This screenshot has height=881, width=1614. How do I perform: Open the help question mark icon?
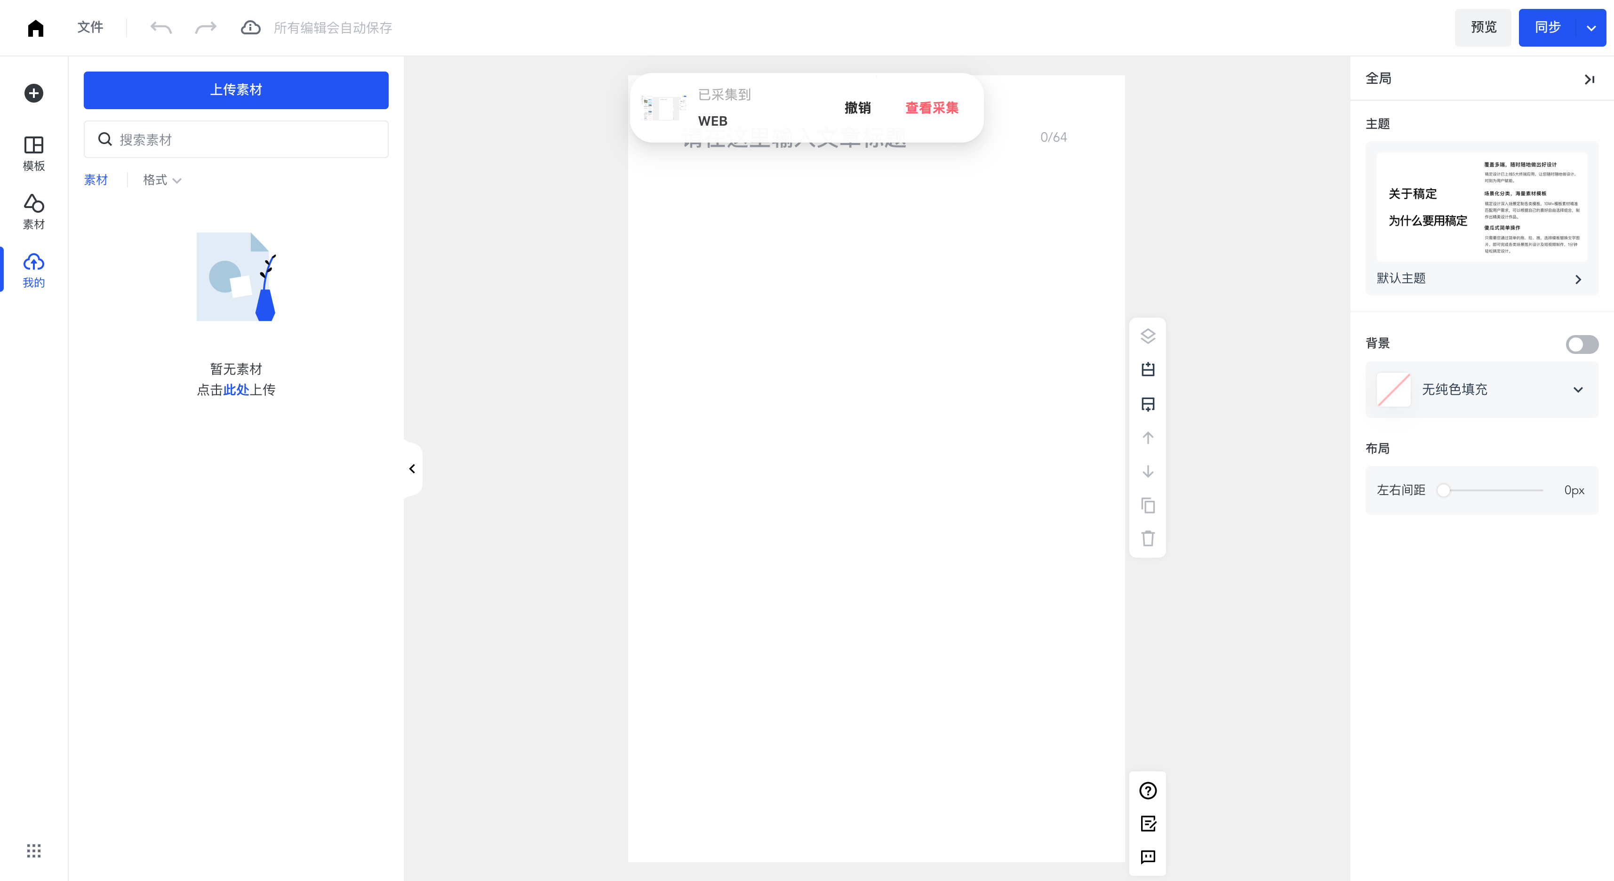pos(1147,791)
